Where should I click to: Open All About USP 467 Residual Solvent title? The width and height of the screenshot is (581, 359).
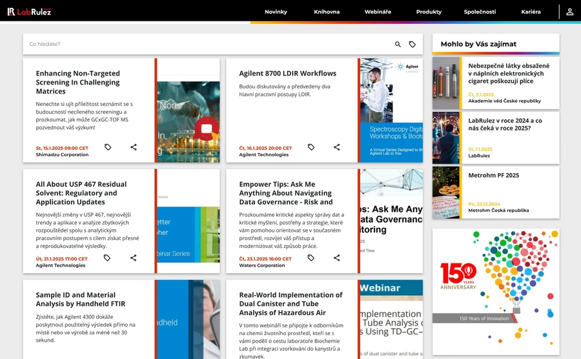tap(81, 193)
